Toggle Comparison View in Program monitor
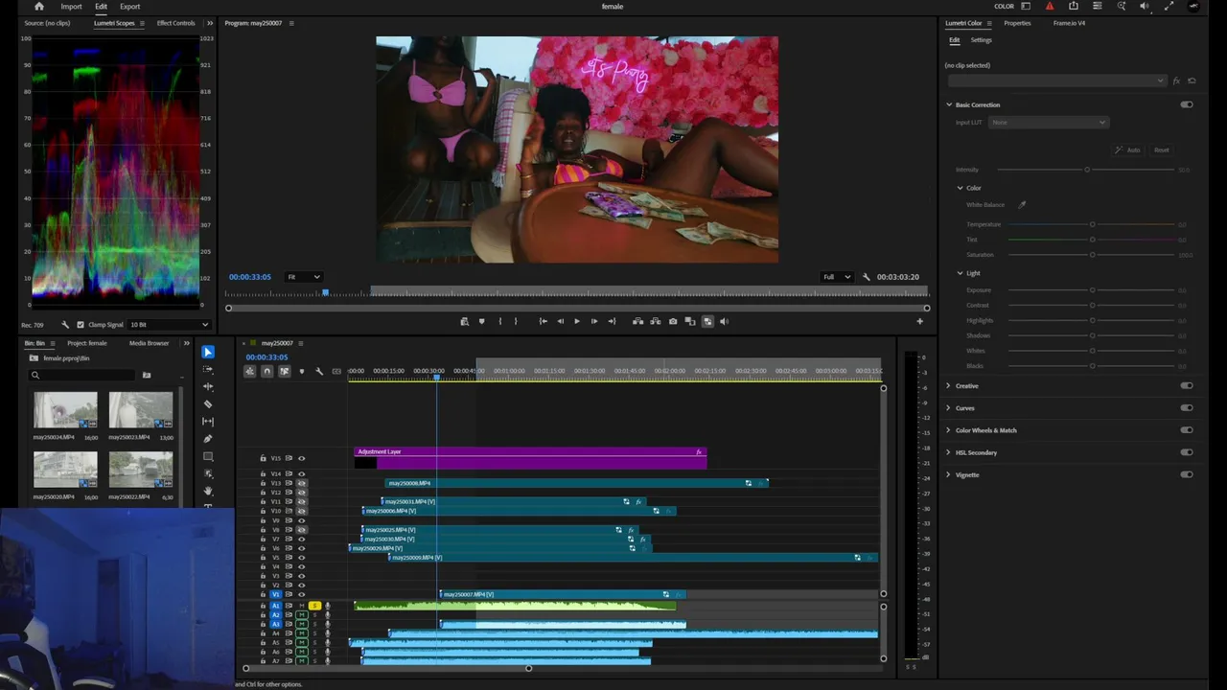This screenshot has width=1227, height=690. tap(690, 321)
